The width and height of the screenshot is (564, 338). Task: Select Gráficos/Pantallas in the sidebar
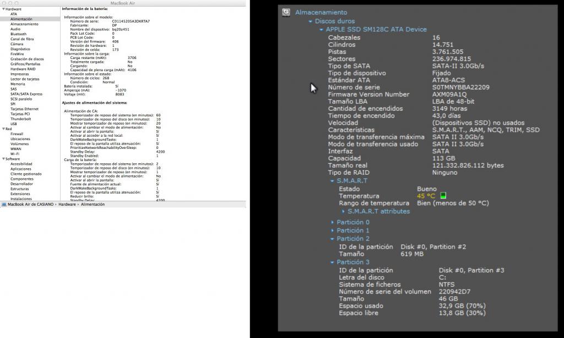pos(25,64)
